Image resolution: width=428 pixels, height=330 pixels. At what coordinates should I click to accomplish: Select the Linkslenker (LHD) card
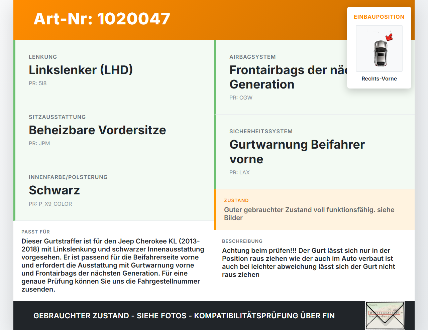tap(114, 70)
